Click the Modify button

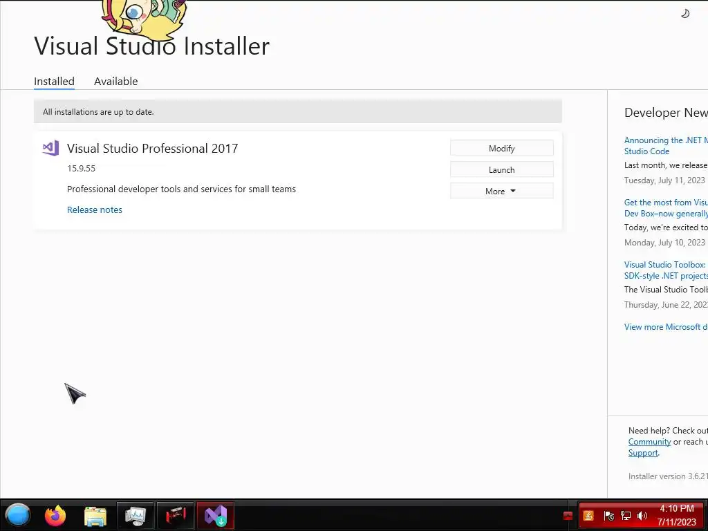click(502, 148)
